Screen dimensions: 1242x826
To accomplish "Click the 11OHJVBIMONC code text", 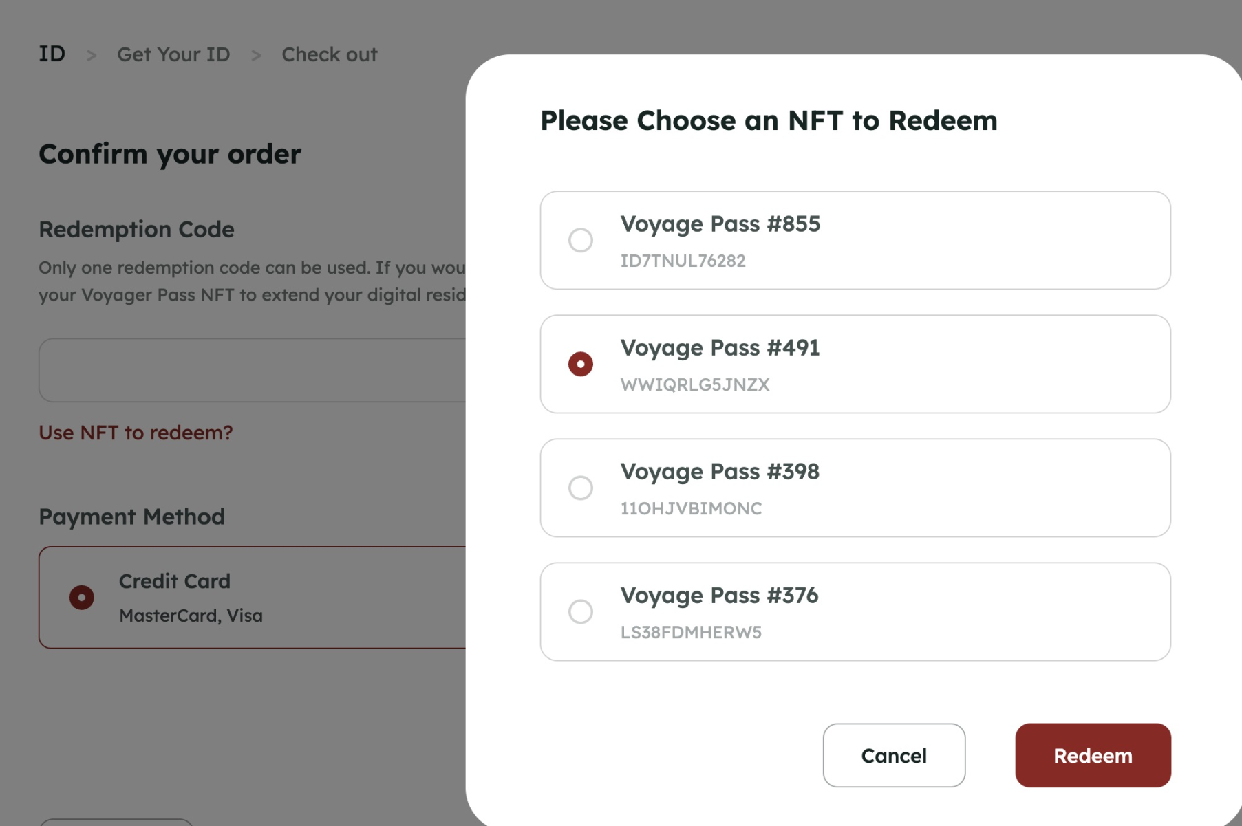I will pyautogui.click(x=691, y=508).
